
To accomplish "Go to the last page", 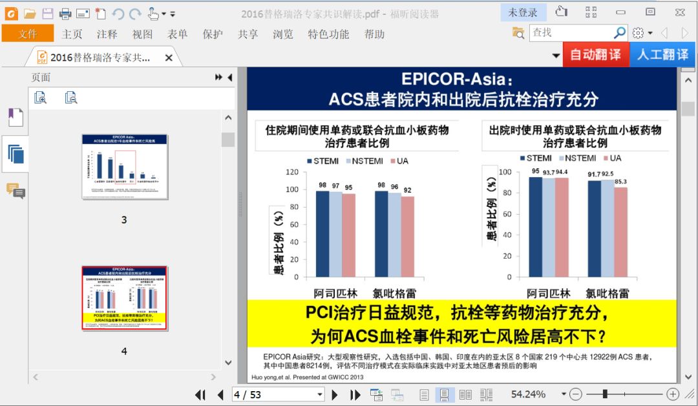I will coord(355,394).
